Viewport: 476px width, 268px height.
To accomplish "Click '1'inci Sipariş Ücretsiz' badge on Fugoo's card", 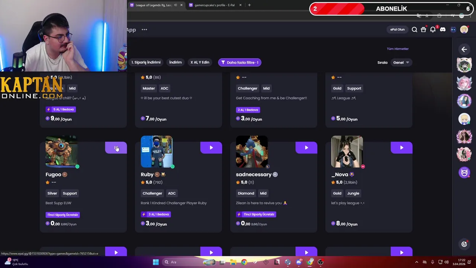I will pyautogui.click(x=62, y=215).
